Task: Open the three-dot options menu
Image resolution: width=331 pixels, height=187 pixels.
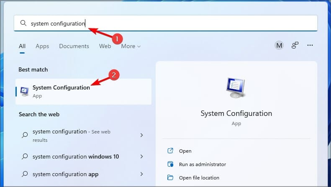Action: tap(310, 45)
